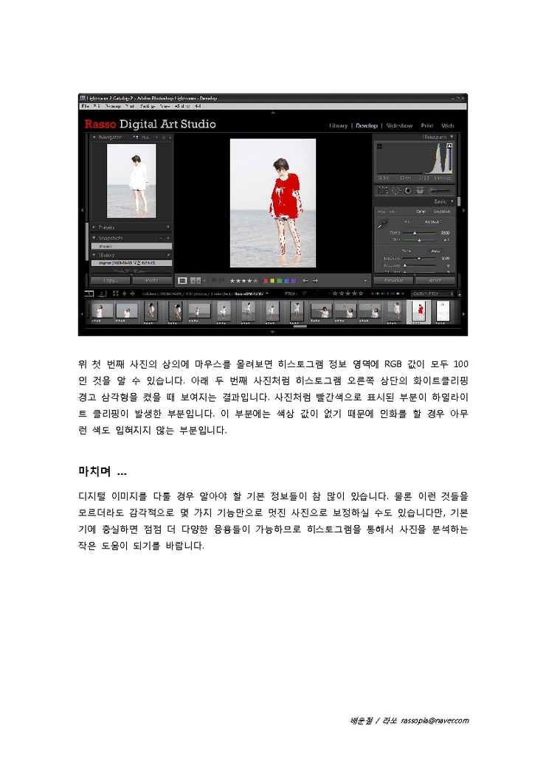Add a snapshot with Snapshots plus icon
The height and width of the screenshot is (772, 546).
pyautogui.click(x=168, y=238)
